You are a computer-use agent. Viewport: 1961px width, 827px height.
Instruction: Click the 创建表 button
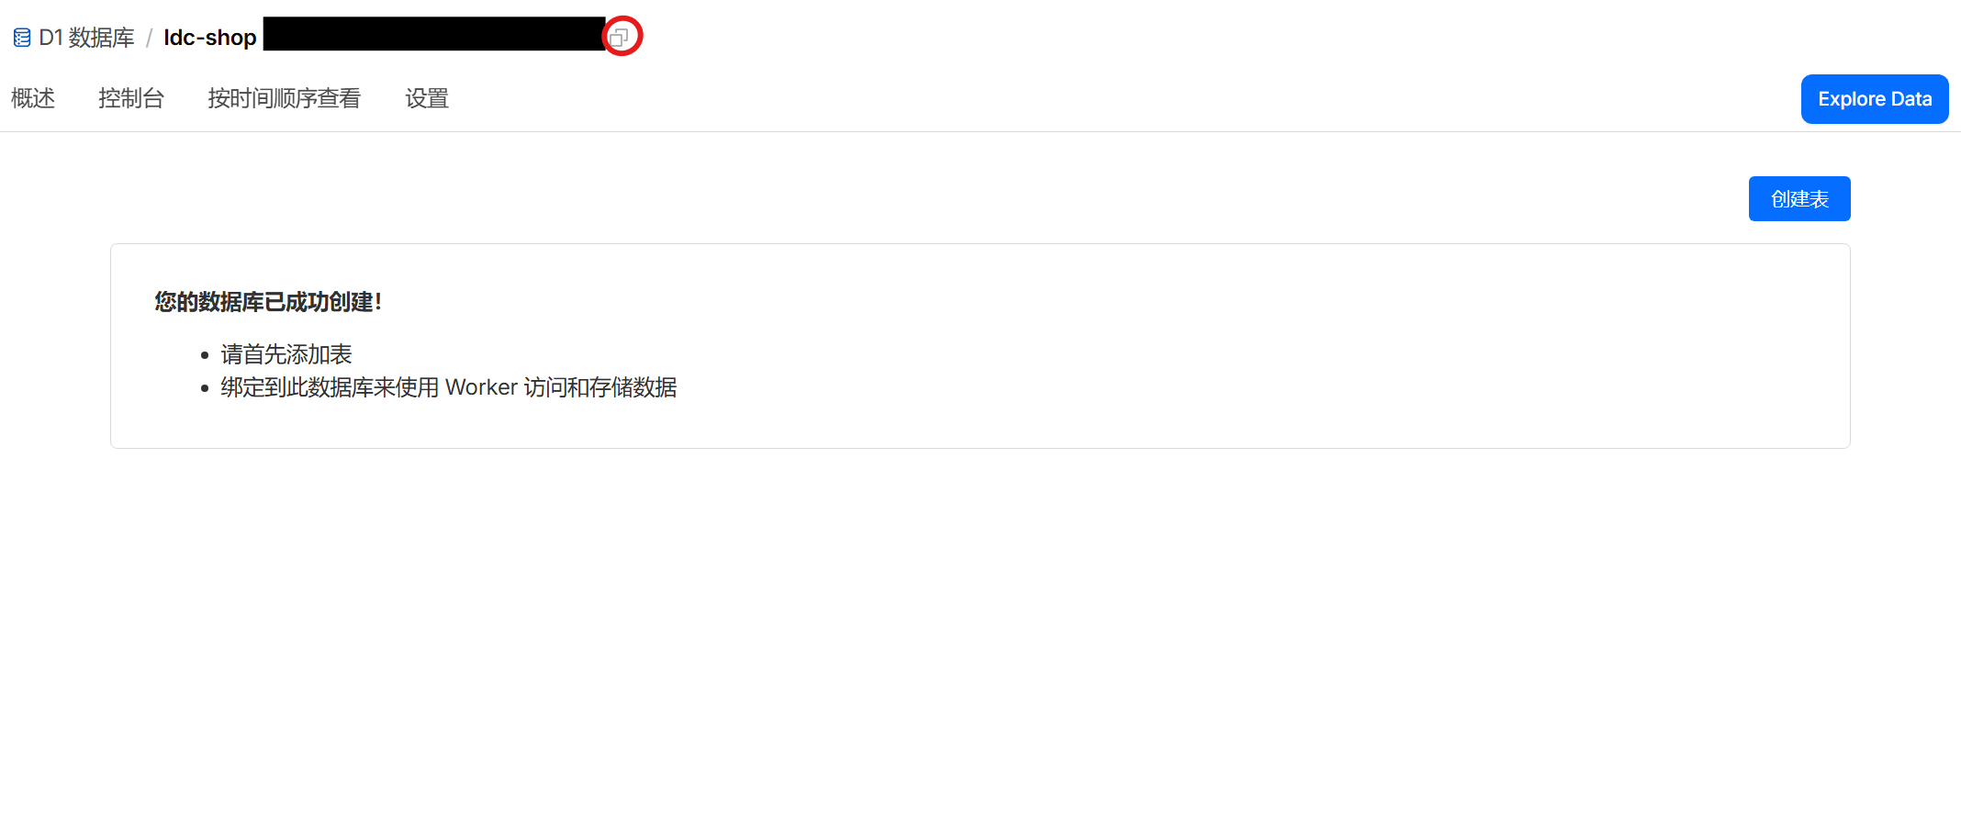click(x=1799, y=199)
